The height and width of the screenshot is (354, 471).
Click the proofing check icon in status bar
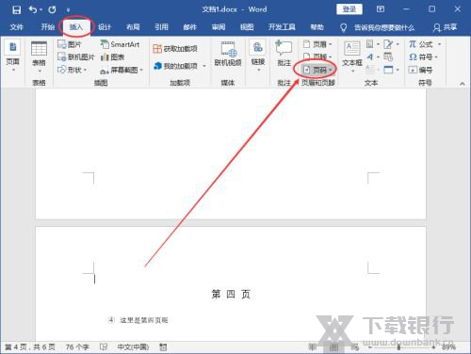pos(104,346)
